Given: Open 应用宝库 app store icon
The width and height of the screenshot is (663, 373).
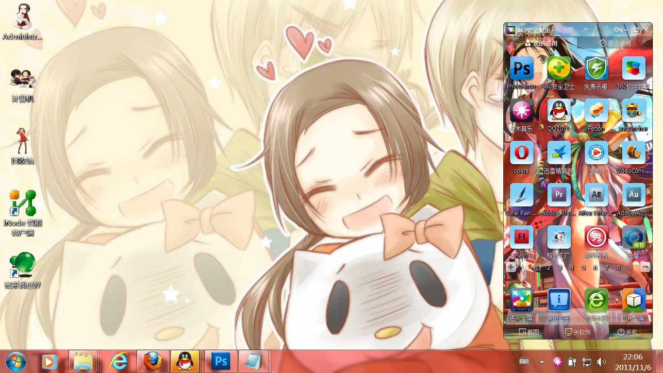Looking at the screenshot, I should pyautogui.click(x=633, y=300).
